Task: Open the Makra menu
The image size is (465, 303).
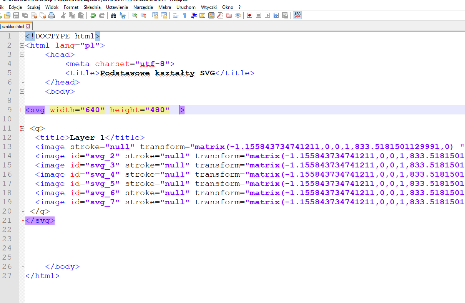Action: coord(164,7)
